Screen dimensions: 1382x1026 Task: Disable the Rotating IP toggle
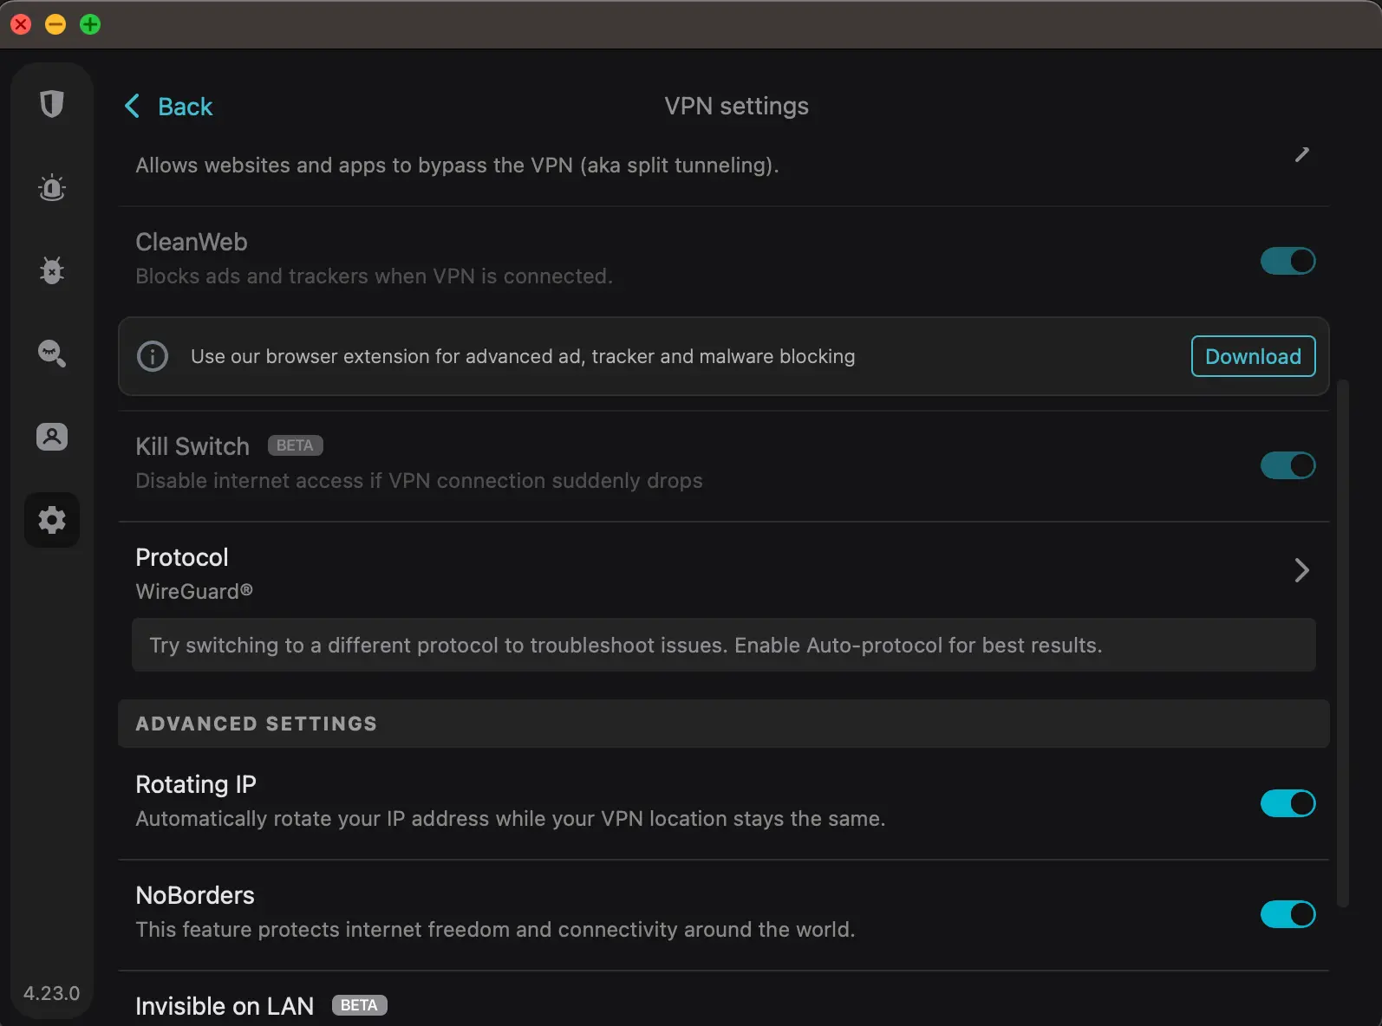(x=1287, y=803)
